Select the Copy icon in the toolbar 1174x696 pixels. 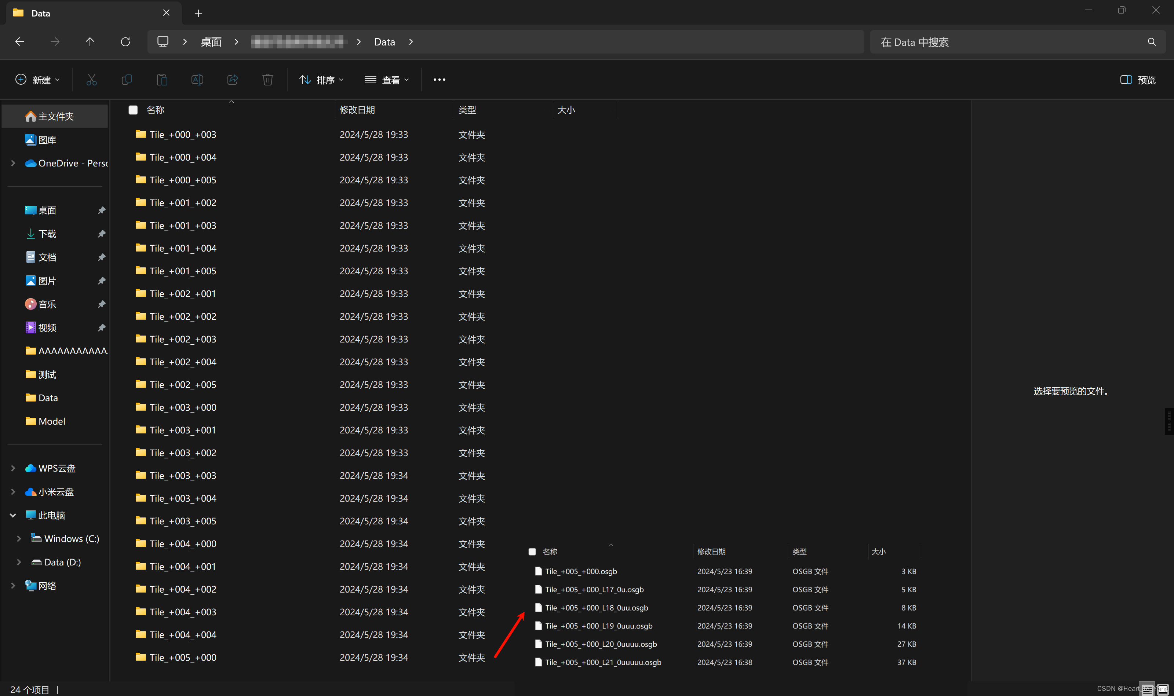pyautogui.click(x=127, y=80)
